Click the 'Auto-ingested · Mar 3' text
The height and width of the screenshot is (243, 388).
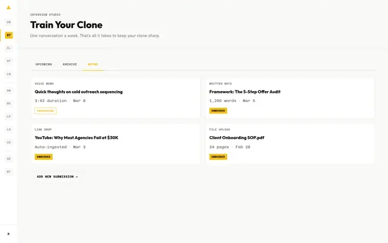pos(60,147)
